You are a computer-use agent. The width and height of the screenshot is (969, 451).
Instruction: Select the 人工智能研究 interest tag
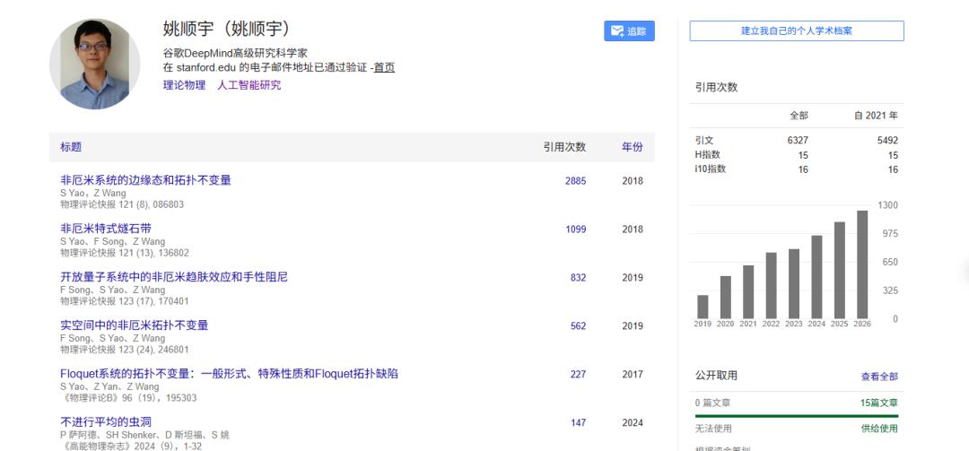click(249, 85)
